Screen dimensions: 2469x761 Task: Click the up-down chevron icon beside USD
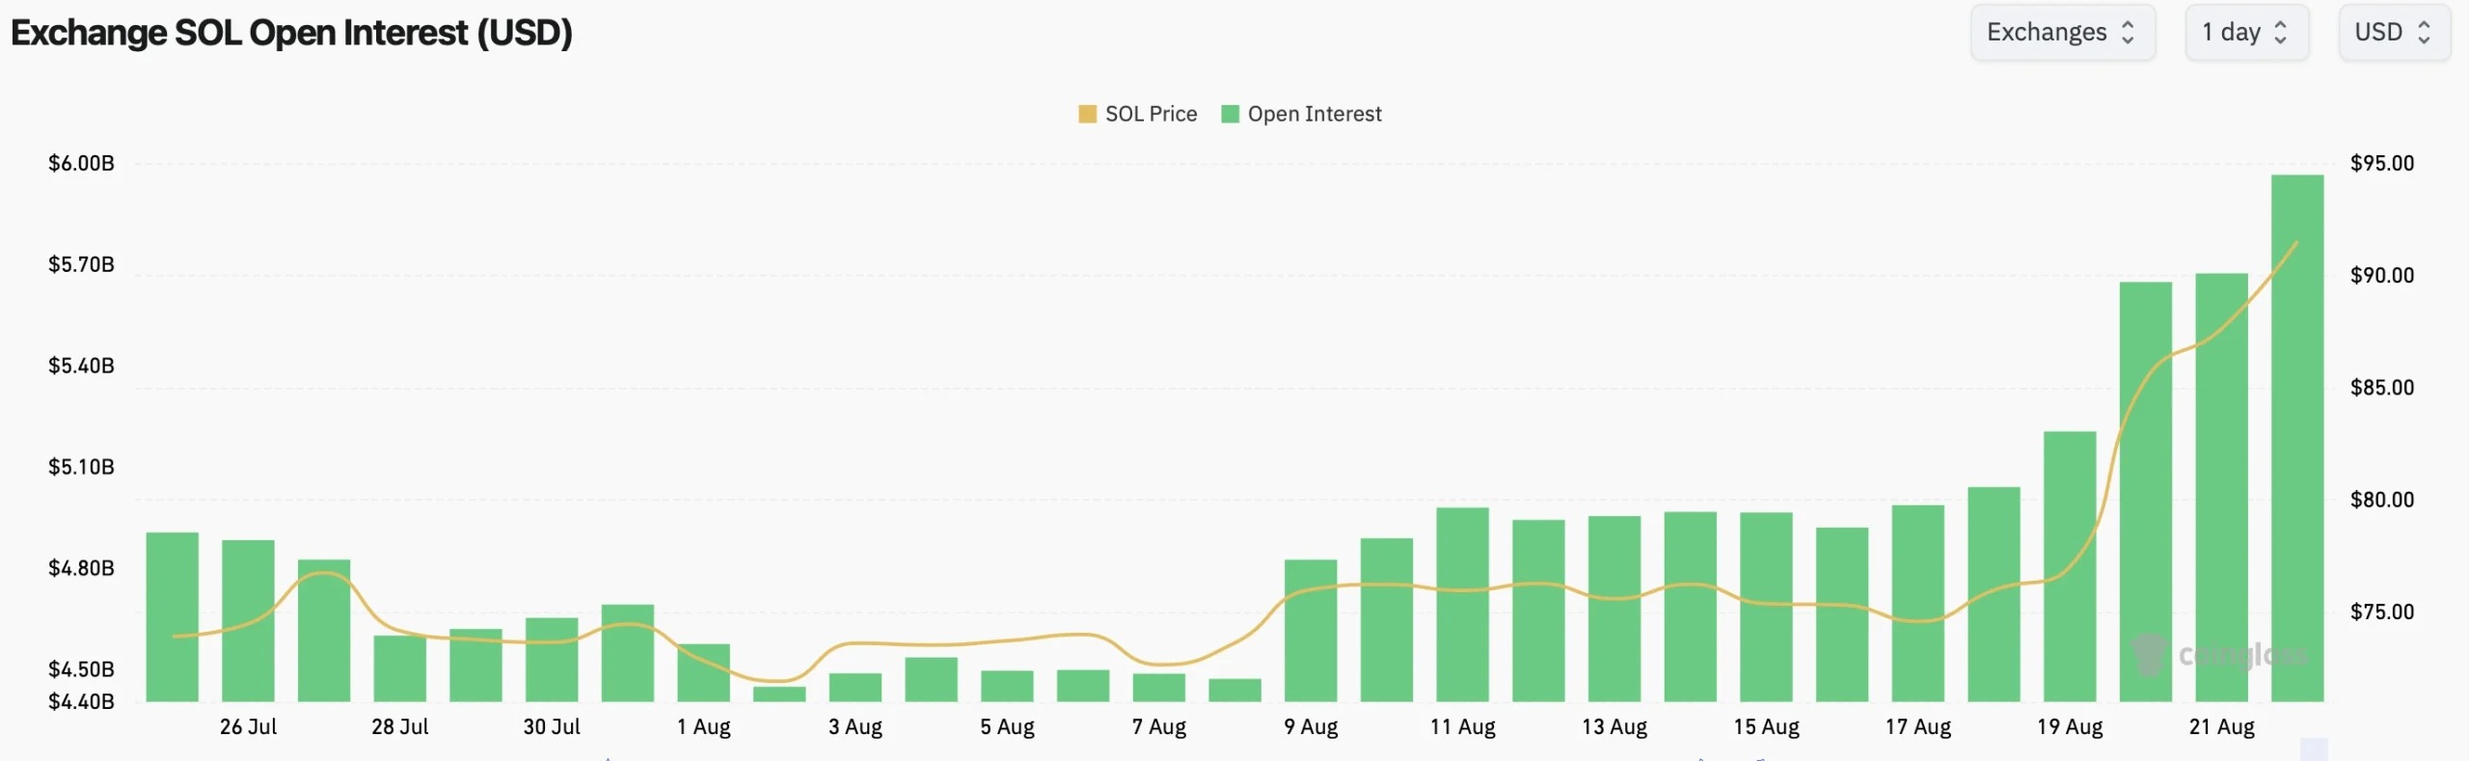(x=2424, y=33)
